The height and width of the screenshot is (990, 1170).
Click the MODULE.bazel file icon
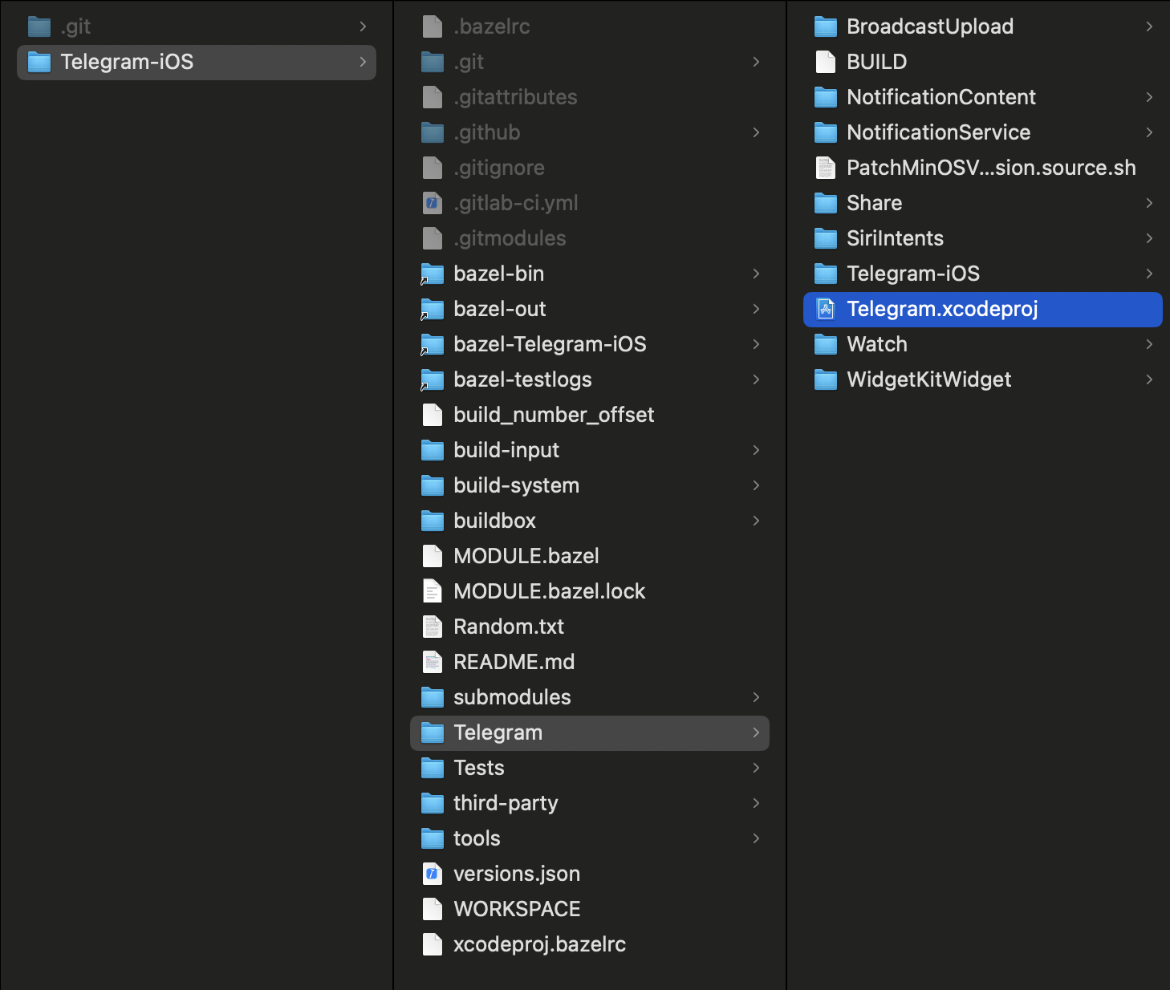tap(433, 556)
